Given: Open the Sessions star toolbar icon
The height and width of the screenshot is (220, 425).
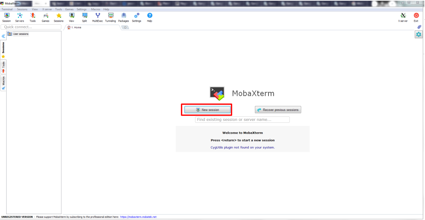Looking at the screenshot, I should tap(58, 18).
